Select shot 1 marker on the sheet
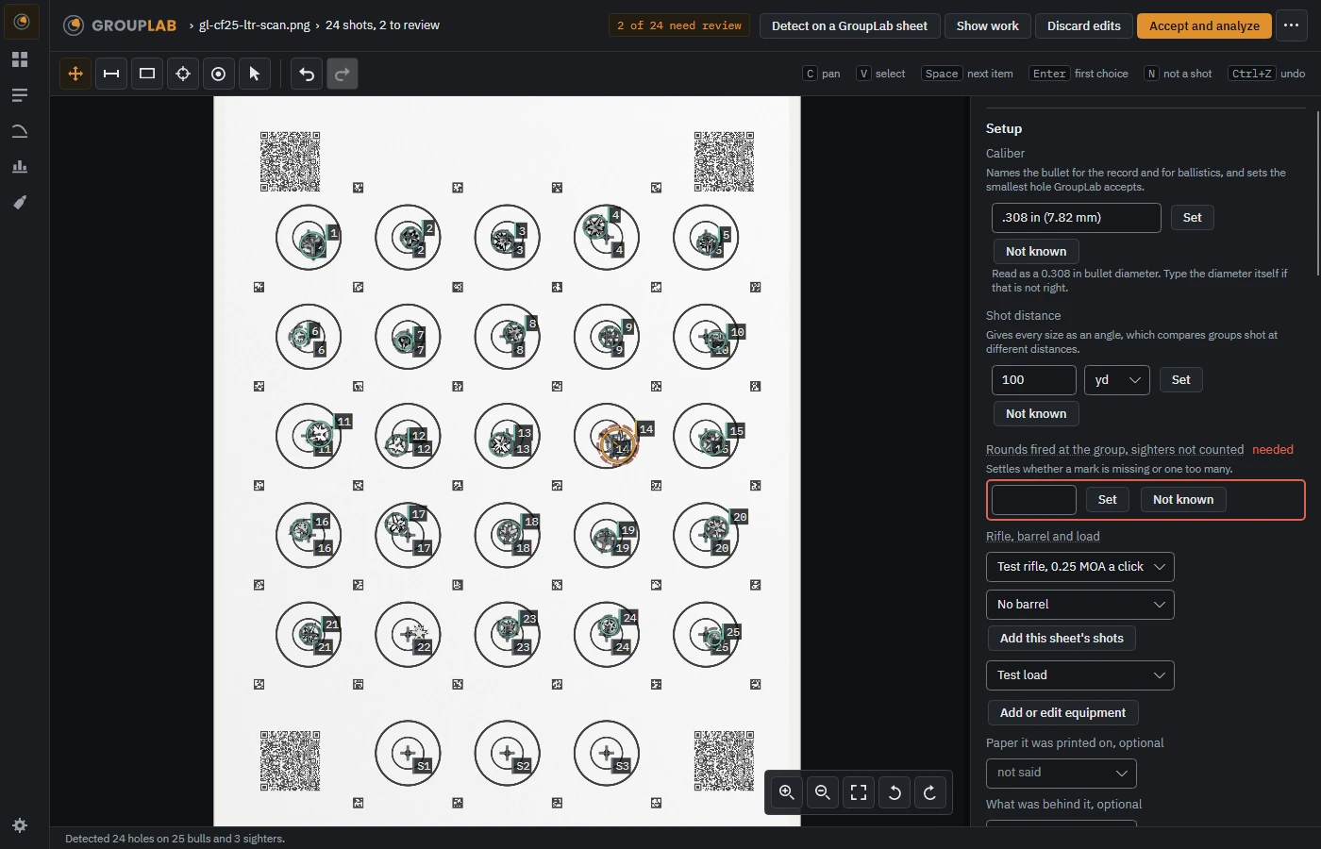 pos(311,243)
